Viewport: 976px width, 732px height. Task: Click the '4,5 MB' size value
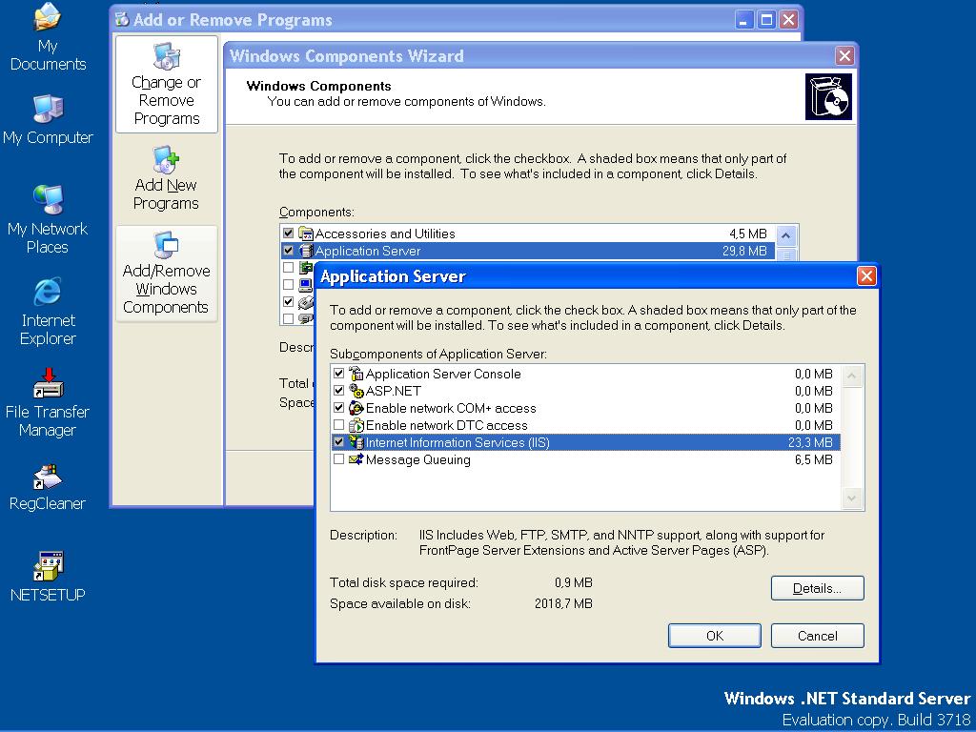coord(748,234)
